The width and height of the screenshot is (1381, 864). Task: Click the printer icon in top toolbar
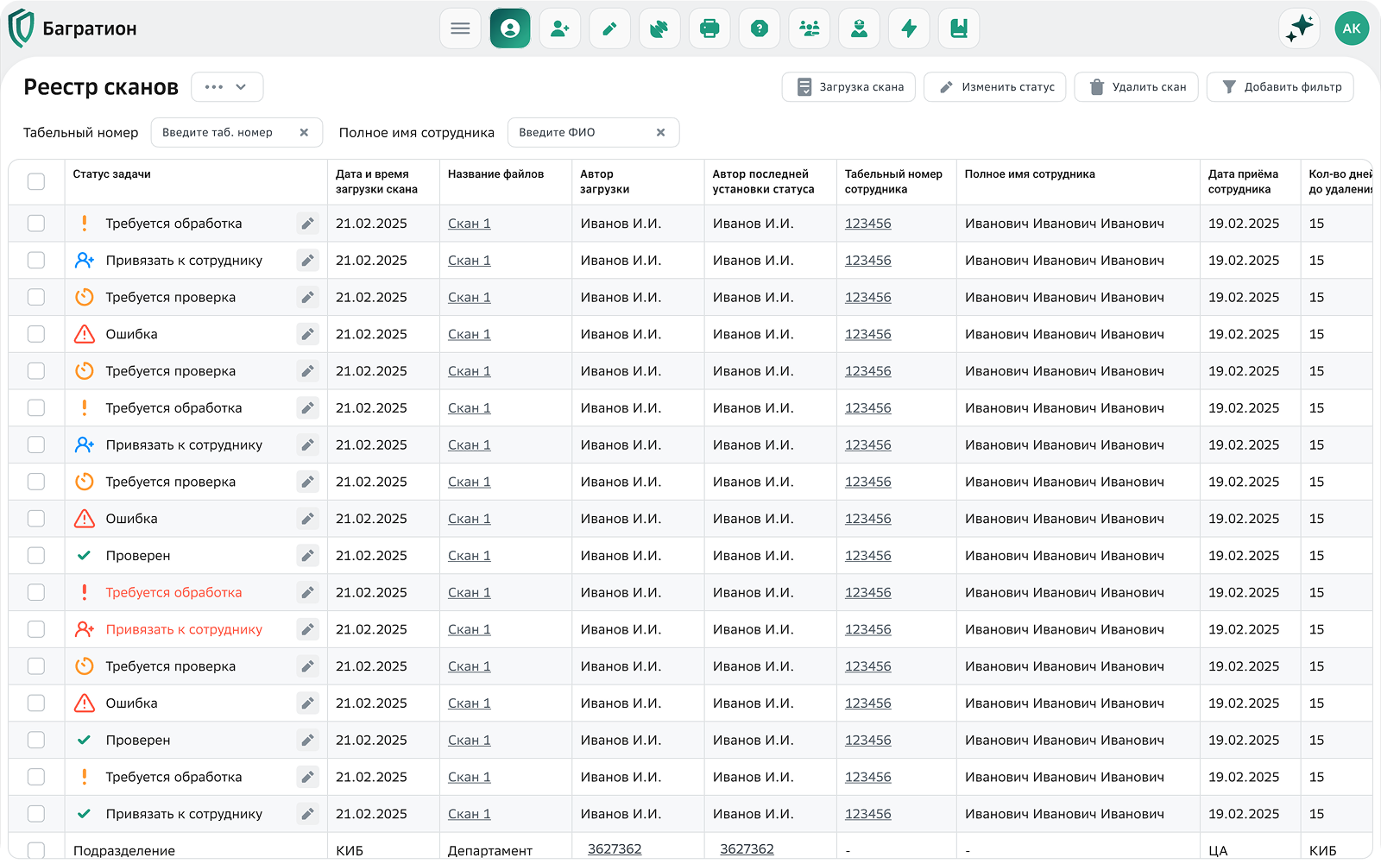[x=709, y=28]
